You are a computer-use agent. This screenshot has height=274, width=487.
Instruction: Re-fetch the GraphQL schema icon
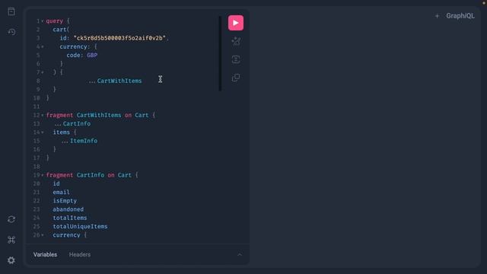[x=11, y=219]
